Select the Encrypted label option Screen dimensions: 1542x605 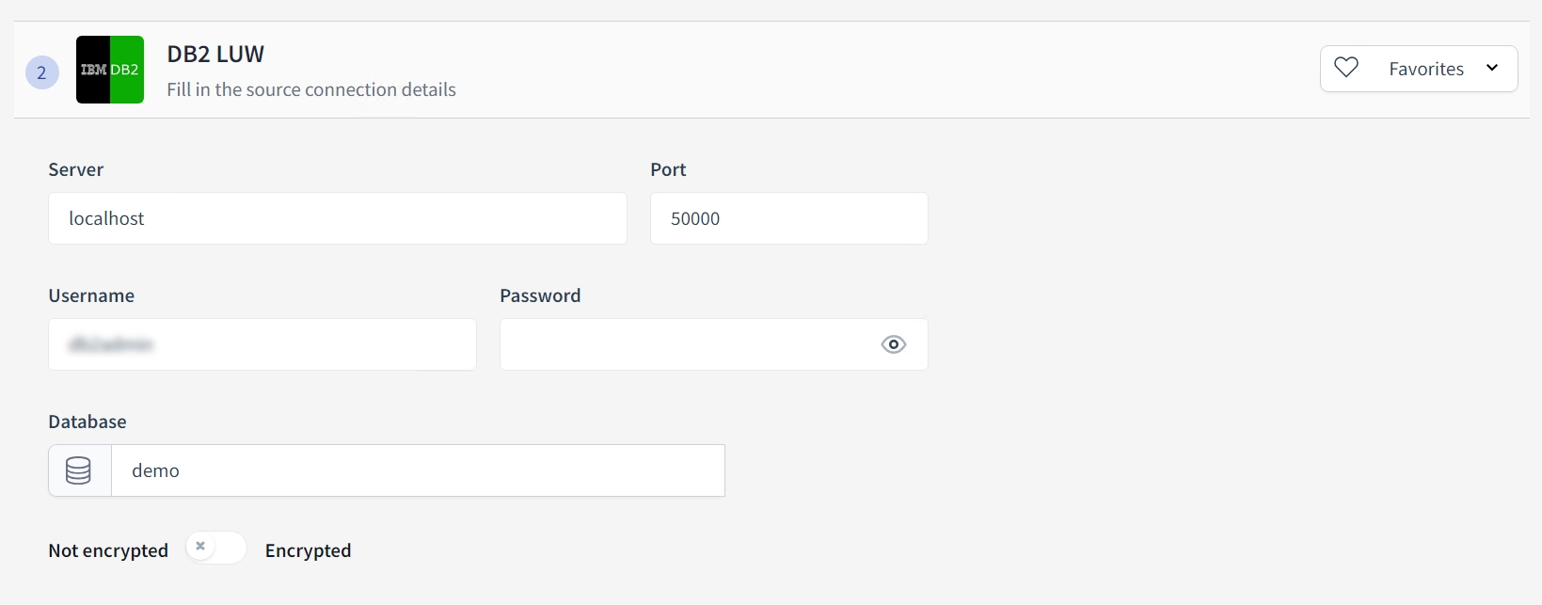point(308,550)
